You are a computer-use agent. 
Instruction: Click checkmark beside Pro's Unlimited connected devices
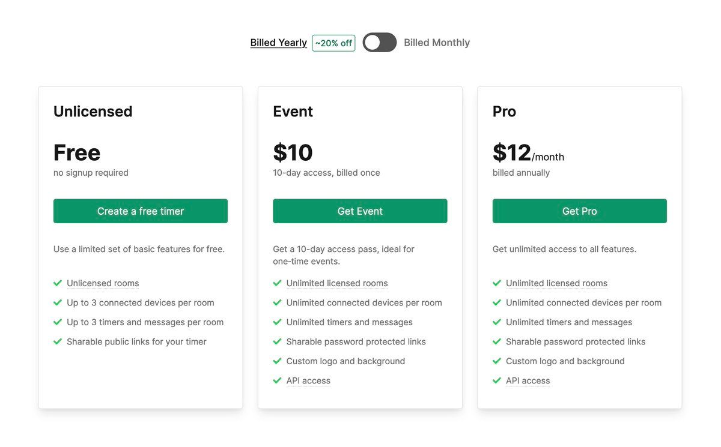(497, 302)
